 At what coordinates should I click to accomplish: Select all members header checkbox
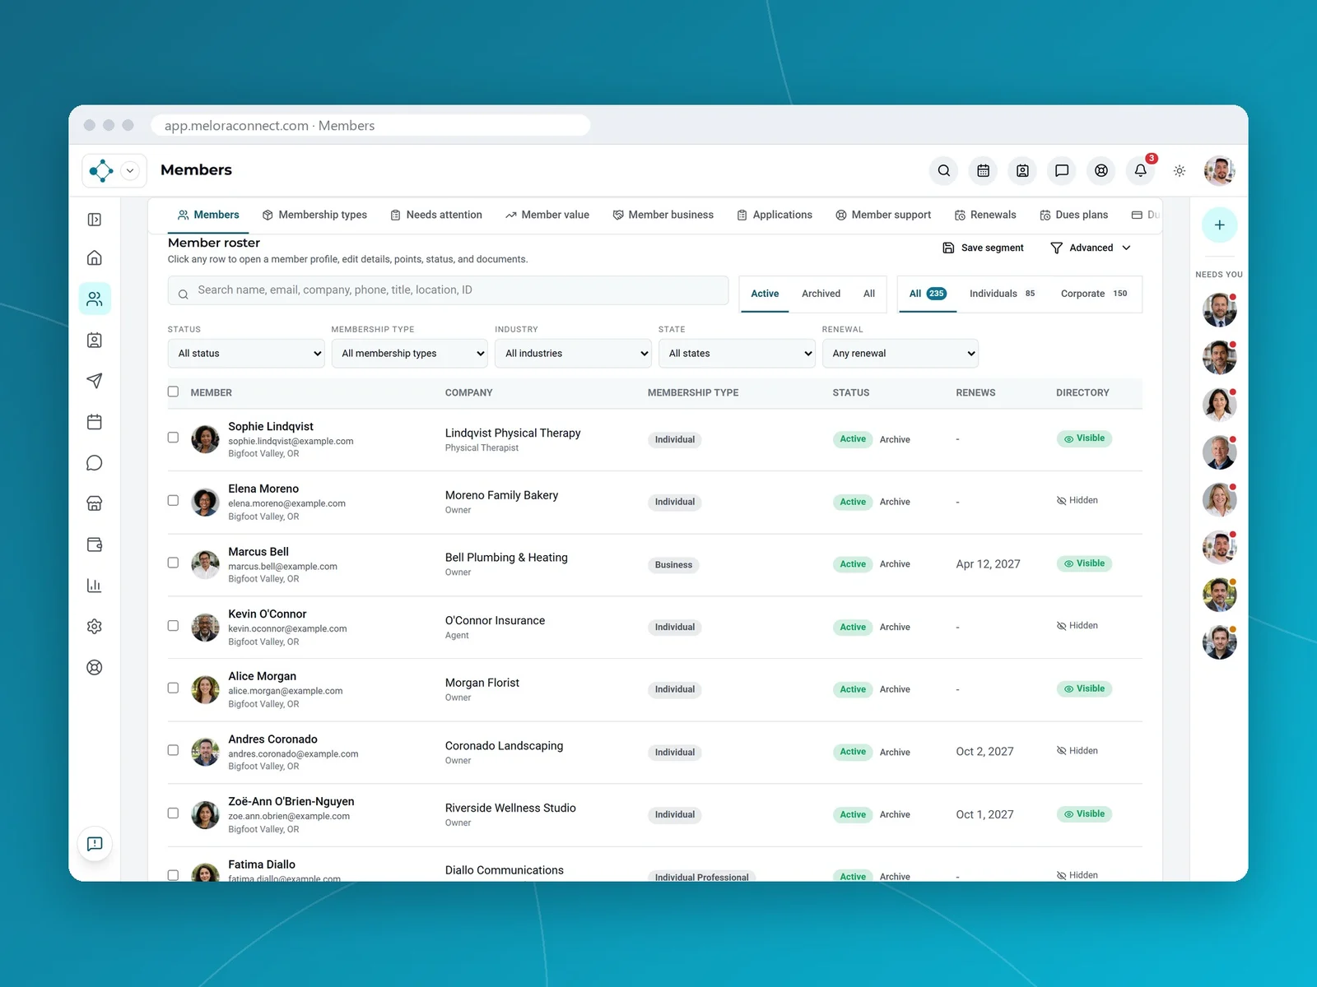[173, 392]
